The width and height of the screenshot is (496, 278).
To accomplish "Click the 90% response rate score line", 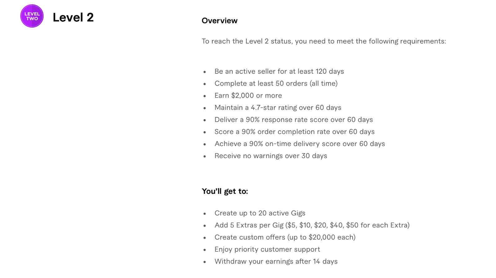I will [x=294, y=120].
